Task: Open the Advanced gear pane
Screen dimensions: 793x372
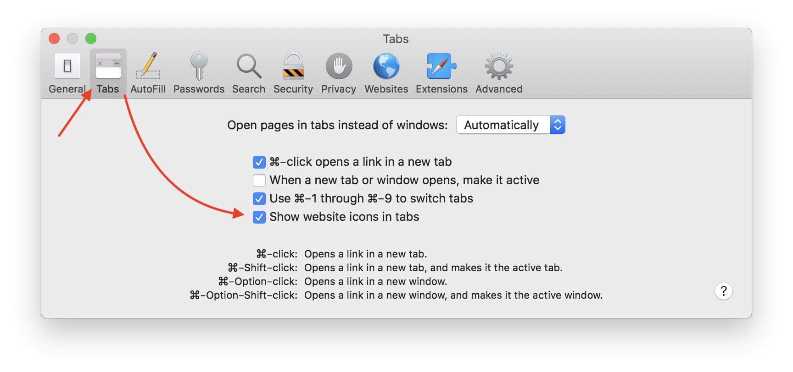Action: point(499,66)
